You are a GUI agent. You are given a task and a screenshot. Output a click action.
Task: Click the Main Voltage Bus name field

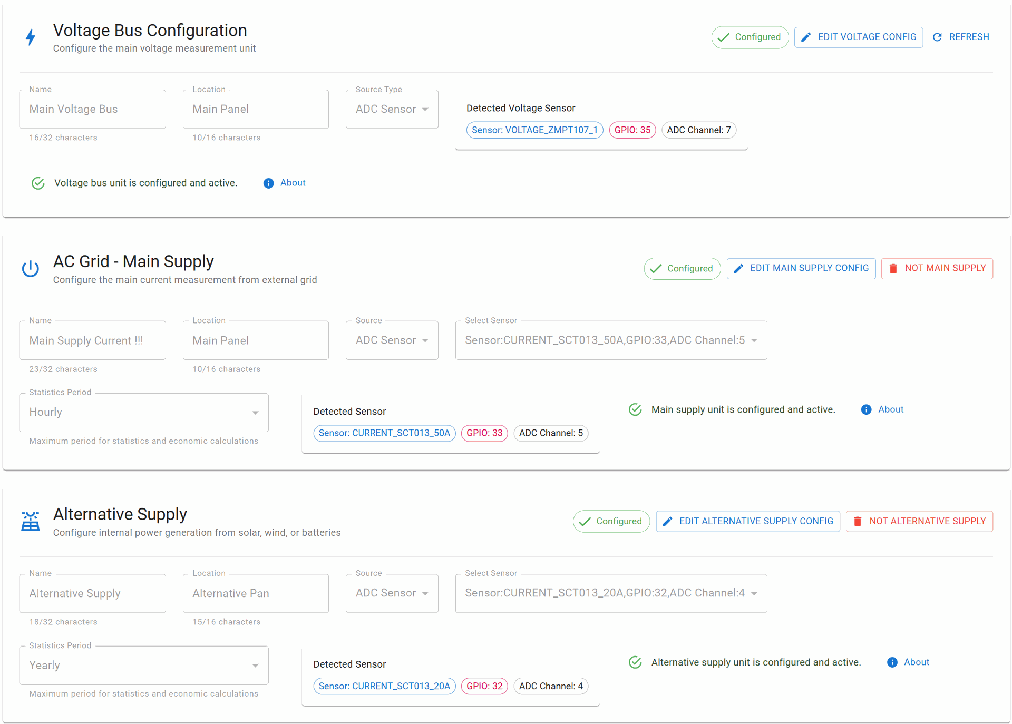93,109
